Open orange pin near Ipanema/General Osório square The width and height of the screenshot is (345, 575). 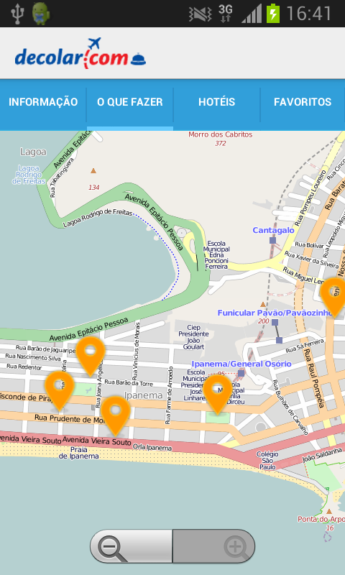217,394
